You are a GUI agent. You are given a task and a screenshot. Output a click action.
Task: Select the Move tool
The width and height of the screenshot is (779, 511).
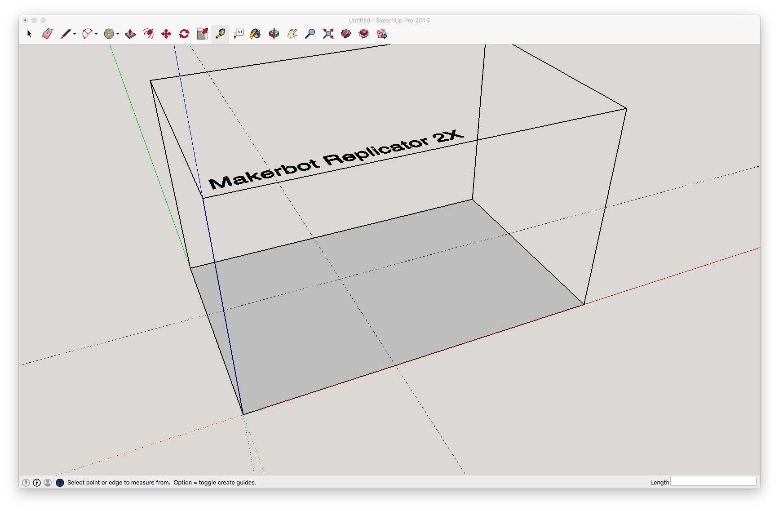(x=166, y=34)
